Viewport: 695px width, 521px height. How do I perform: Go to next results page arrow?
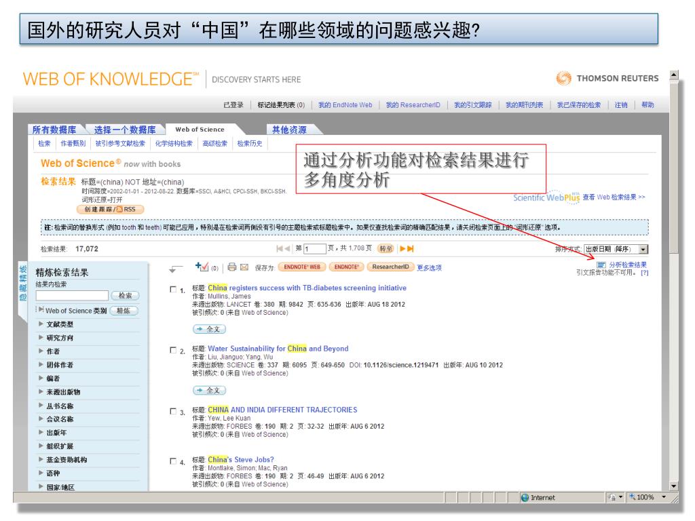click(403, 248)
